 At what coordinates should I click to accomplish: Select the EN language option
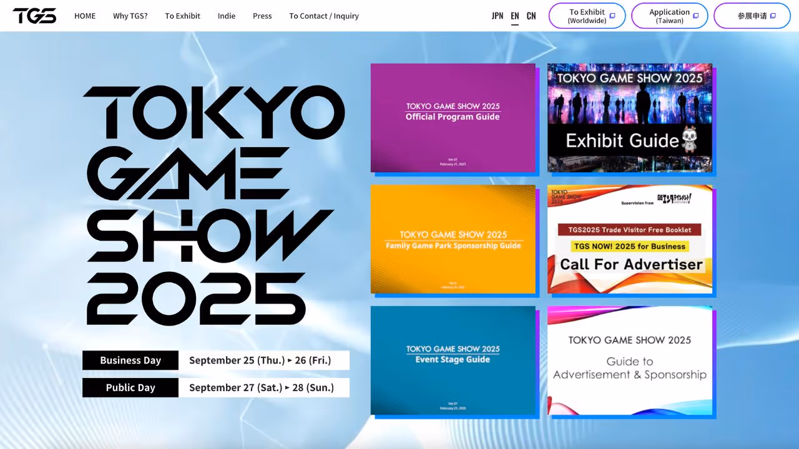(x=515, y=16)
